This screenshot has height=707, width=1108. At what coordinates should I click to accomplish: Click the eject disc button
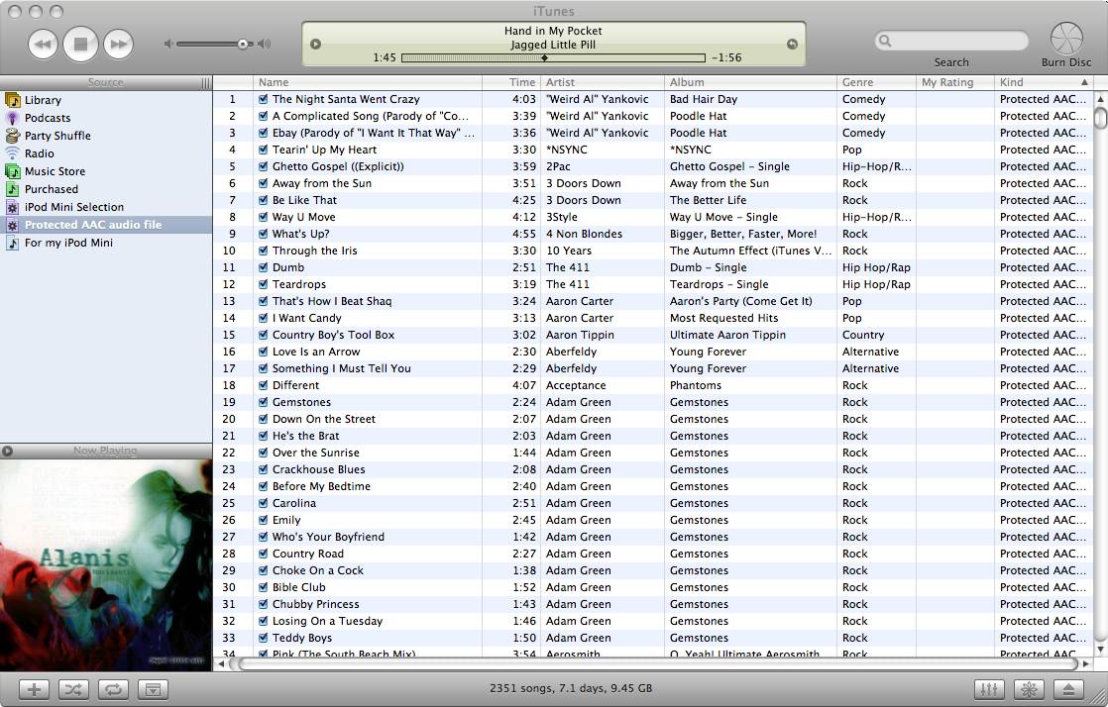click(x=1069, y=689)
